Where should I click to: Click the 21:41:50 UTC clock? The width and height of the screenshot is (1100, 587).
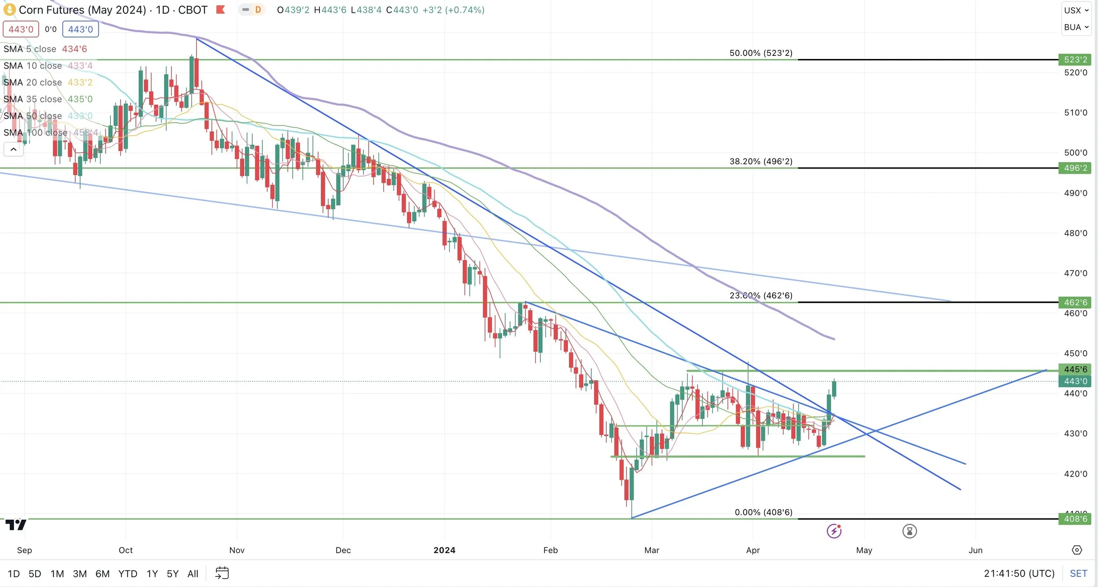click(x=1019, y=573)
